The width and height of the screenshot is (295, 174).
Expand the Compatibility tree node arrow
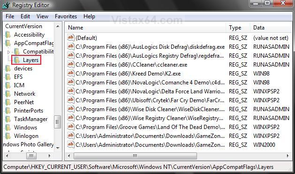8,52
